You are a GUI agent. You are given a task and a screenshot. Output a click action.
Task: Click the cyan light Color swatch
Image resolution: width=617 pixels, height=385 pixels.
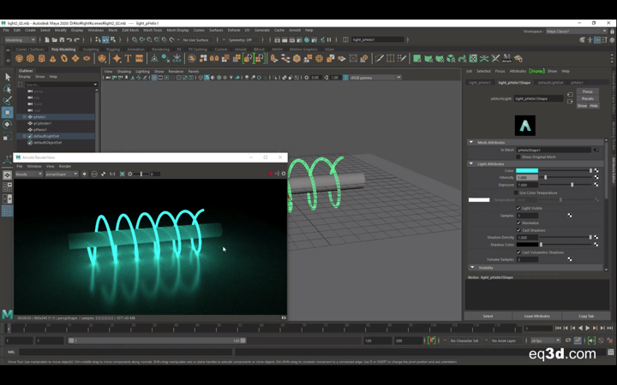click(x=527, y=170)
